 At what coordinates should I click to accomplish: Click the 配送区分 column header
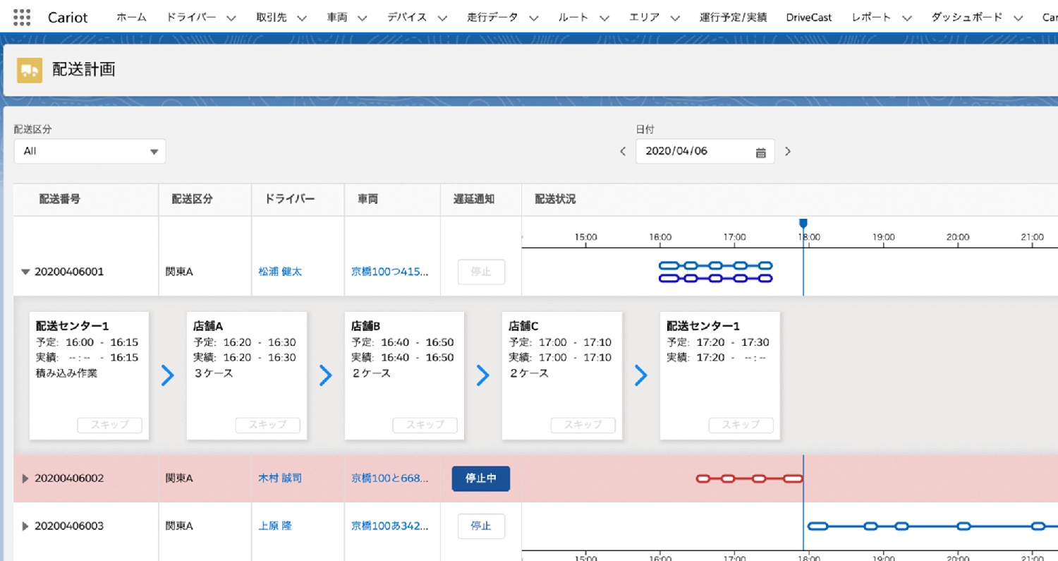coord(193,200)
